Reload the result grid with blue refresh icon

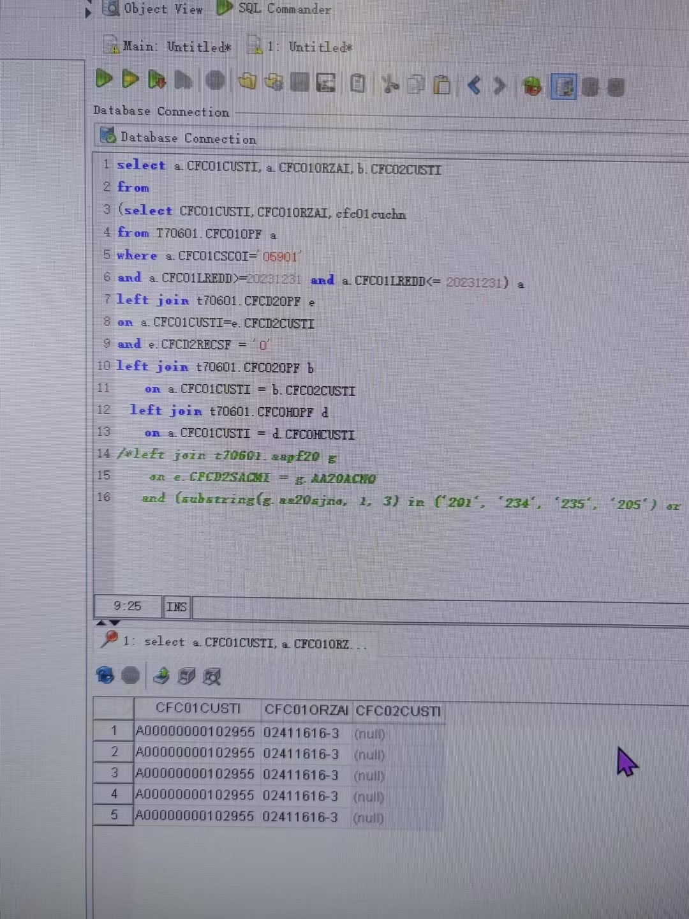105,675
